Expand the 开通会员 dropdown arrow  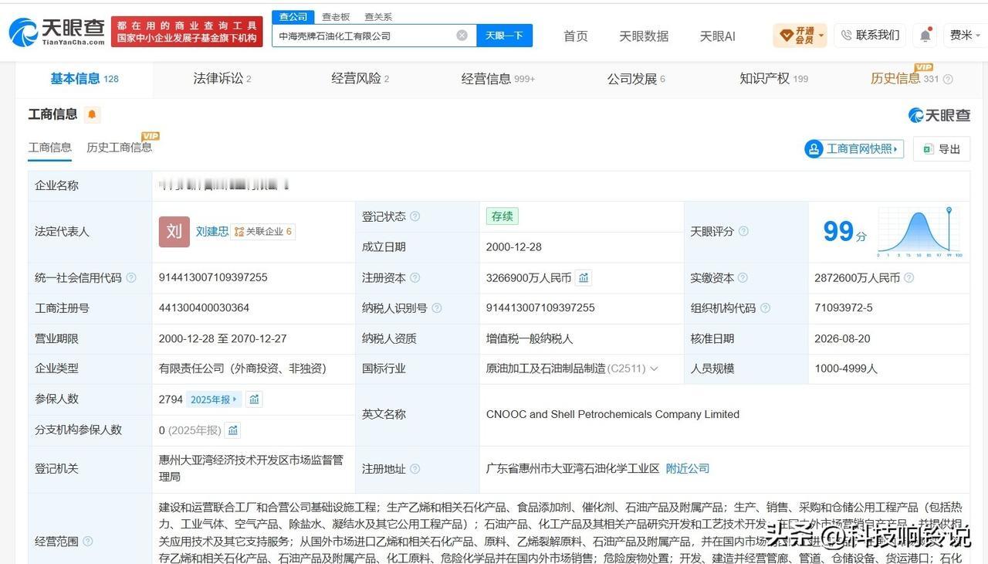click(x=821, y=36)
